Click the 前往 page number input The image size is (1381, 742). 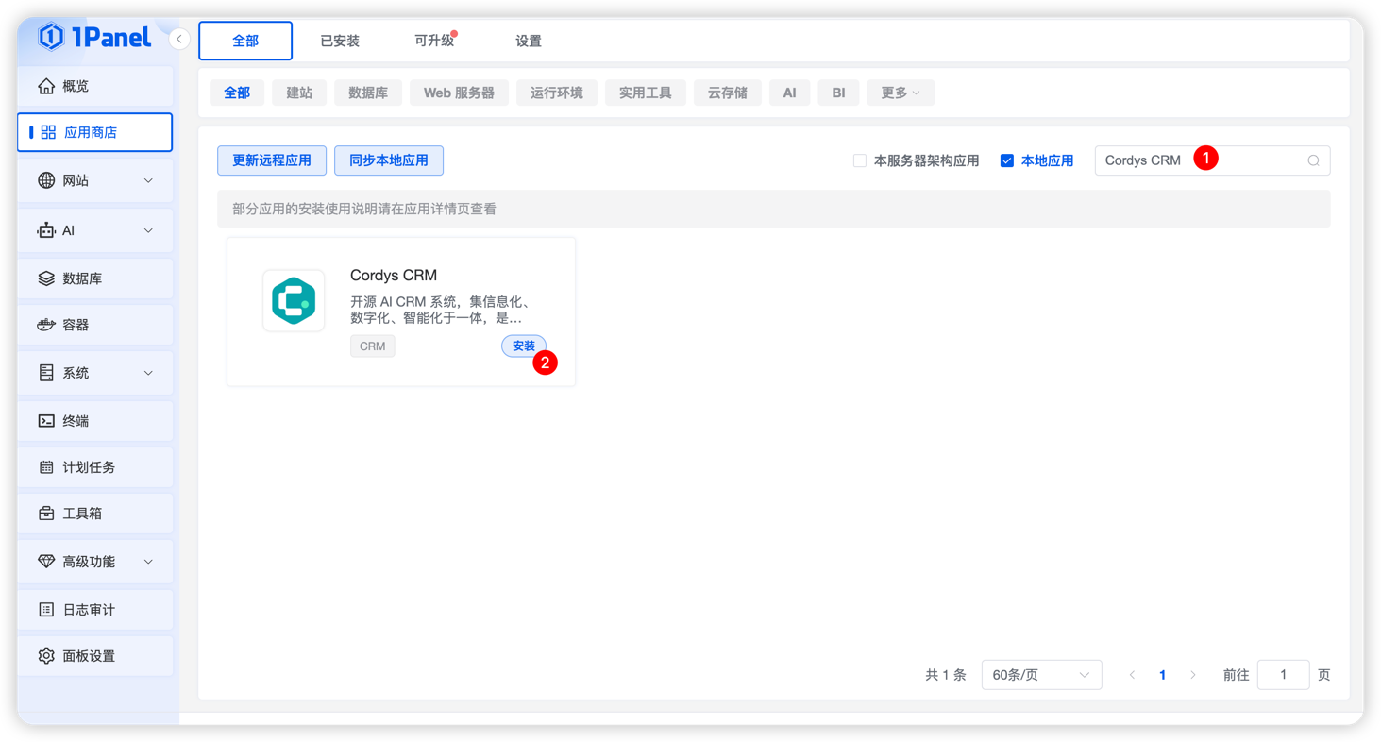click(x=1284, y=675)
